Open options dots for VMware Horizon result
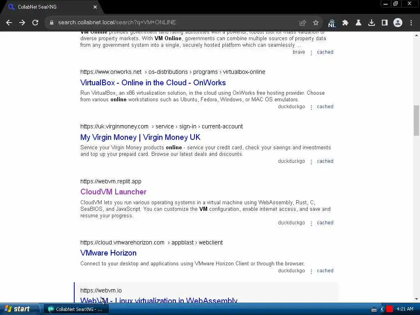The height and width of the screenshot is (315, 420). tap(311, 272)
